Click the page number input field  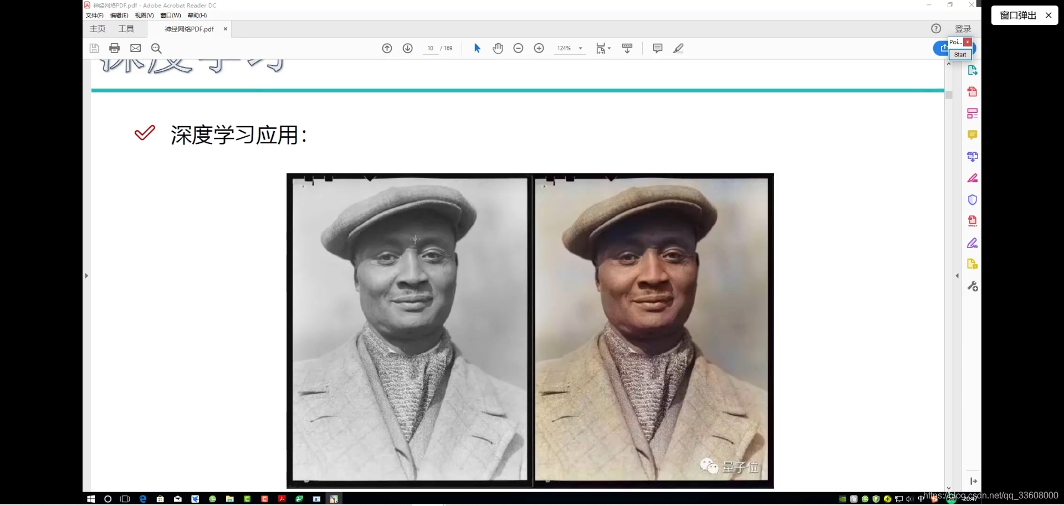coord(431,48)
